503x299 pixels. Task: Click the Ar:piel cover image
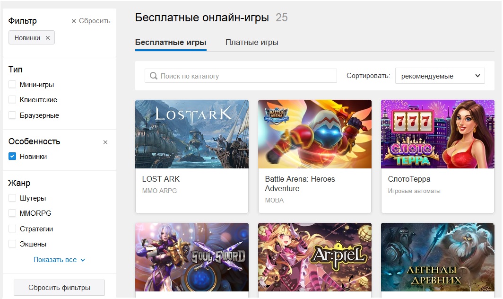click(x=315, y=257)
